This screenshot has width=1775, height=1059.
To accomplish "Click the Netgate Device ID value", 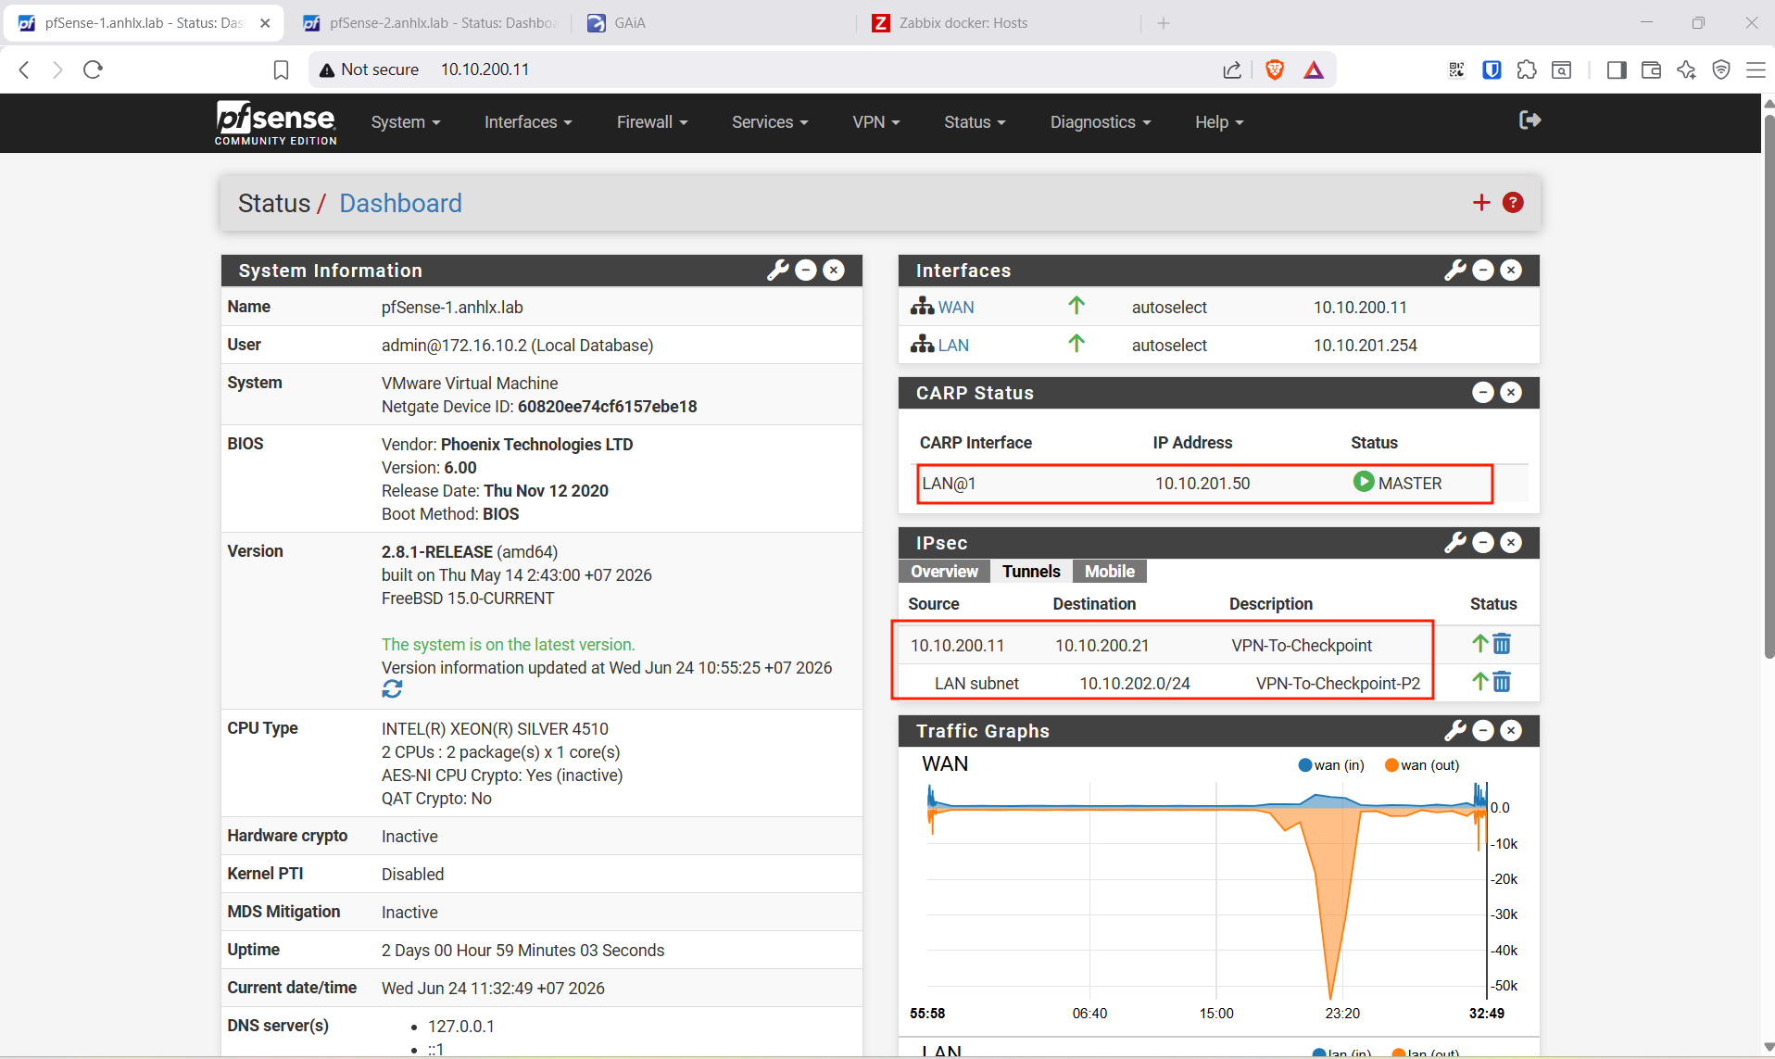I will tap(607, 406).
